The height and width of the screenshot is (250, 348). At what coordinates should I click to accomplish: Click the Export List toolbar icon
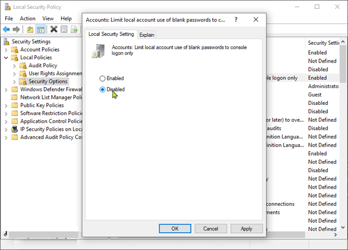point(75,29)
